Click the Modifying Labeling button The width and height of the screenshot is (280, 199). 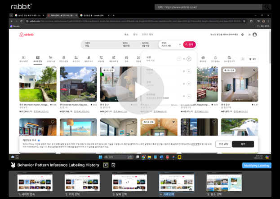[x=257, y=165]
